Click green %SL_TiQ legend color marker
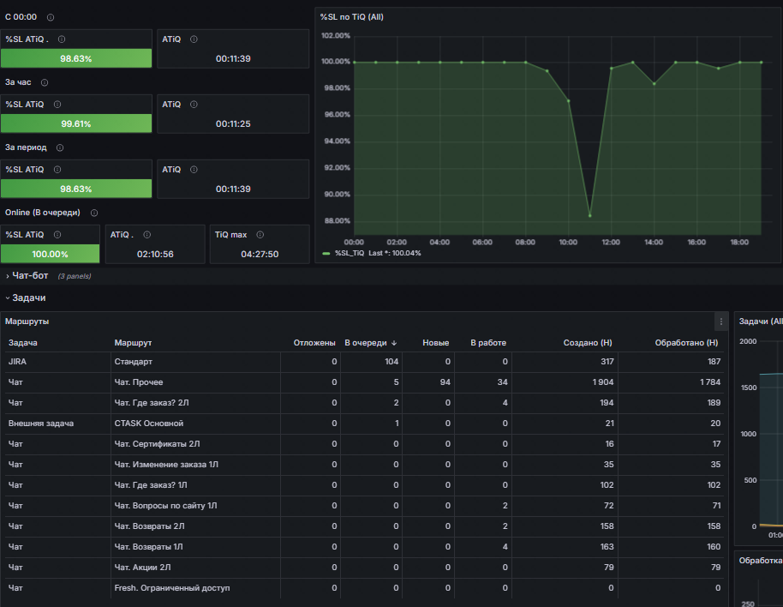Viewport: 783px width, 607px height. (x=326, y=254)
